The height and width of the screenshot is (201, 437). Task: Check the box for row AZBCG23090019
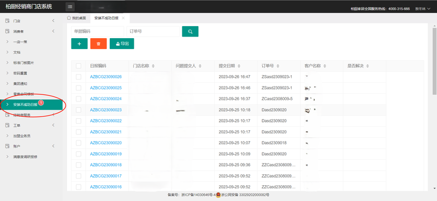click(x=79, y=154)
